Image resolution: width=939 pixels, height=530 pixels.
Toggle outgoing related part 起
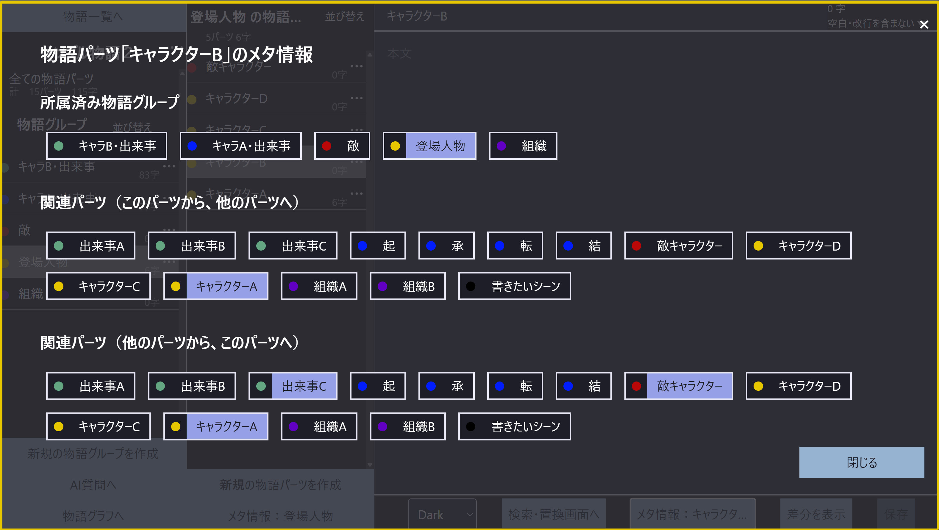coord(378,246)
